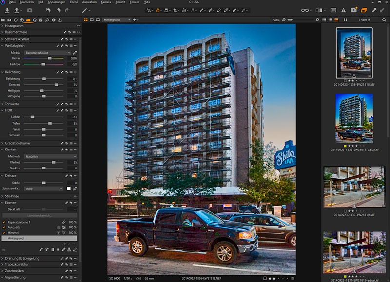Open the Datei menu
390x282 pixels.
pos(12,2)
